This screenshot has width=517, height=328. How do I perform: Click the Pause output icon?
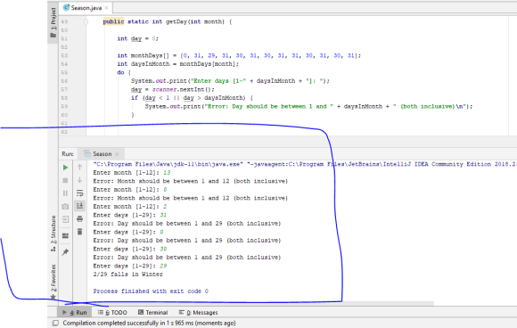click(65, 193)
